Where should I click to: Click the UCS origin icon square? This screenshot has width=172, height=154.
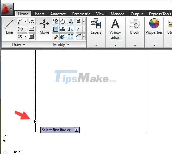point(4,152)
